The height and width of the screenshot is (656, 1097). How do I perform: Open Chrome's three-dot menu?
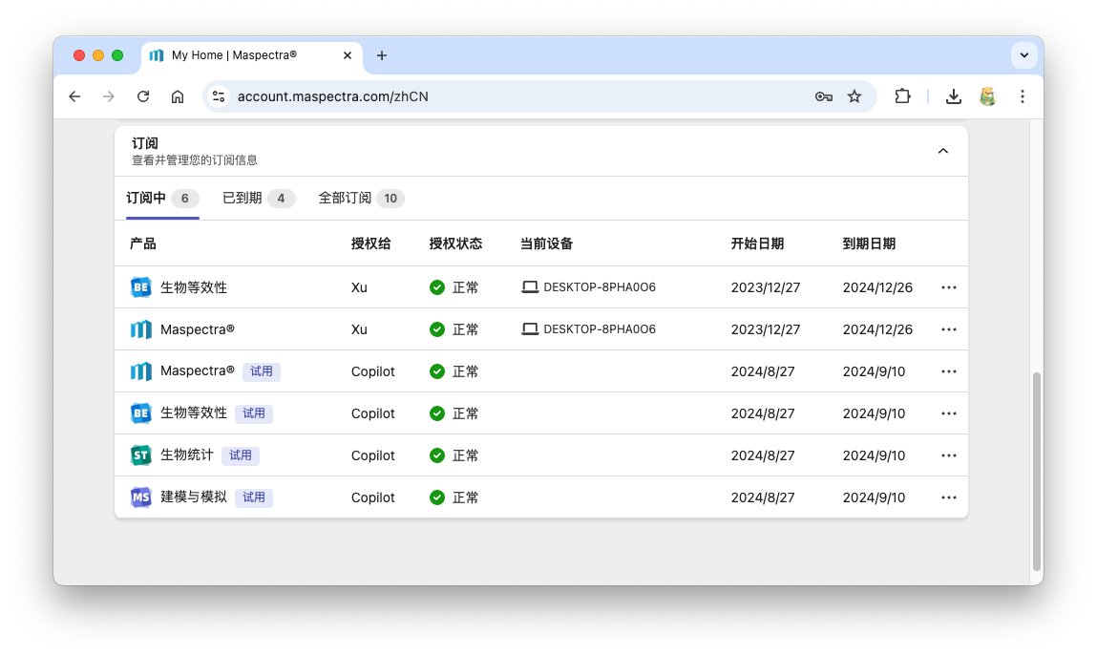[1023, 96]
